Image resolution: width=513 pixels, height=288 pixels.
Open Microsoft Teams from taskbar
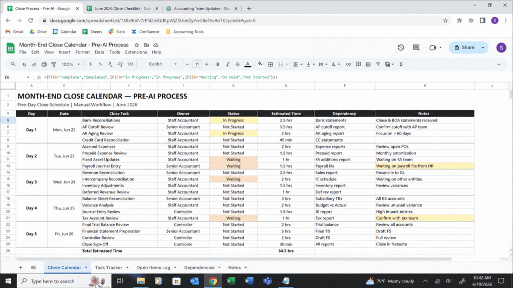point(268,281)
